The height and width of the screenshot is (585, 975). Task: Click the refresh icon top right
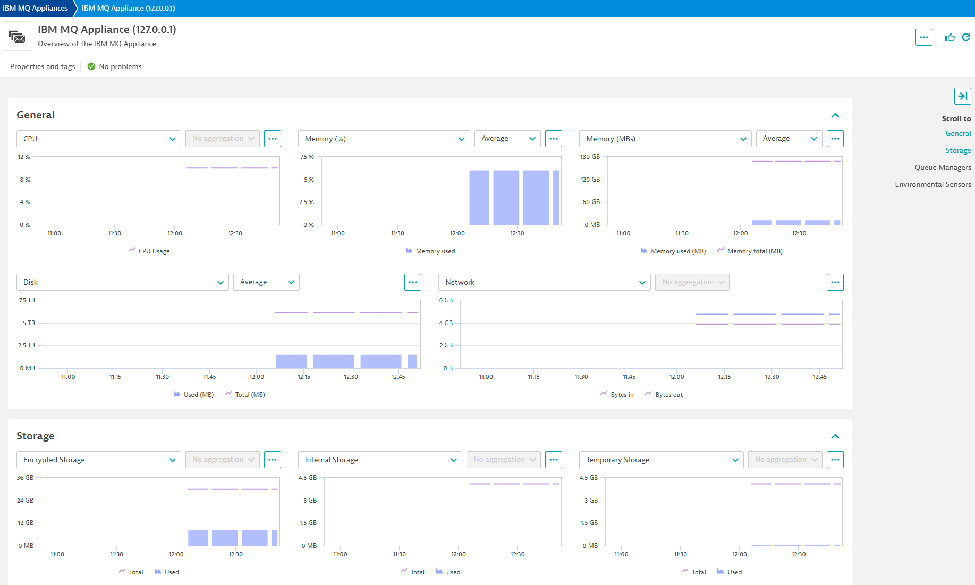pyautogui.click(x=966, y=37)
